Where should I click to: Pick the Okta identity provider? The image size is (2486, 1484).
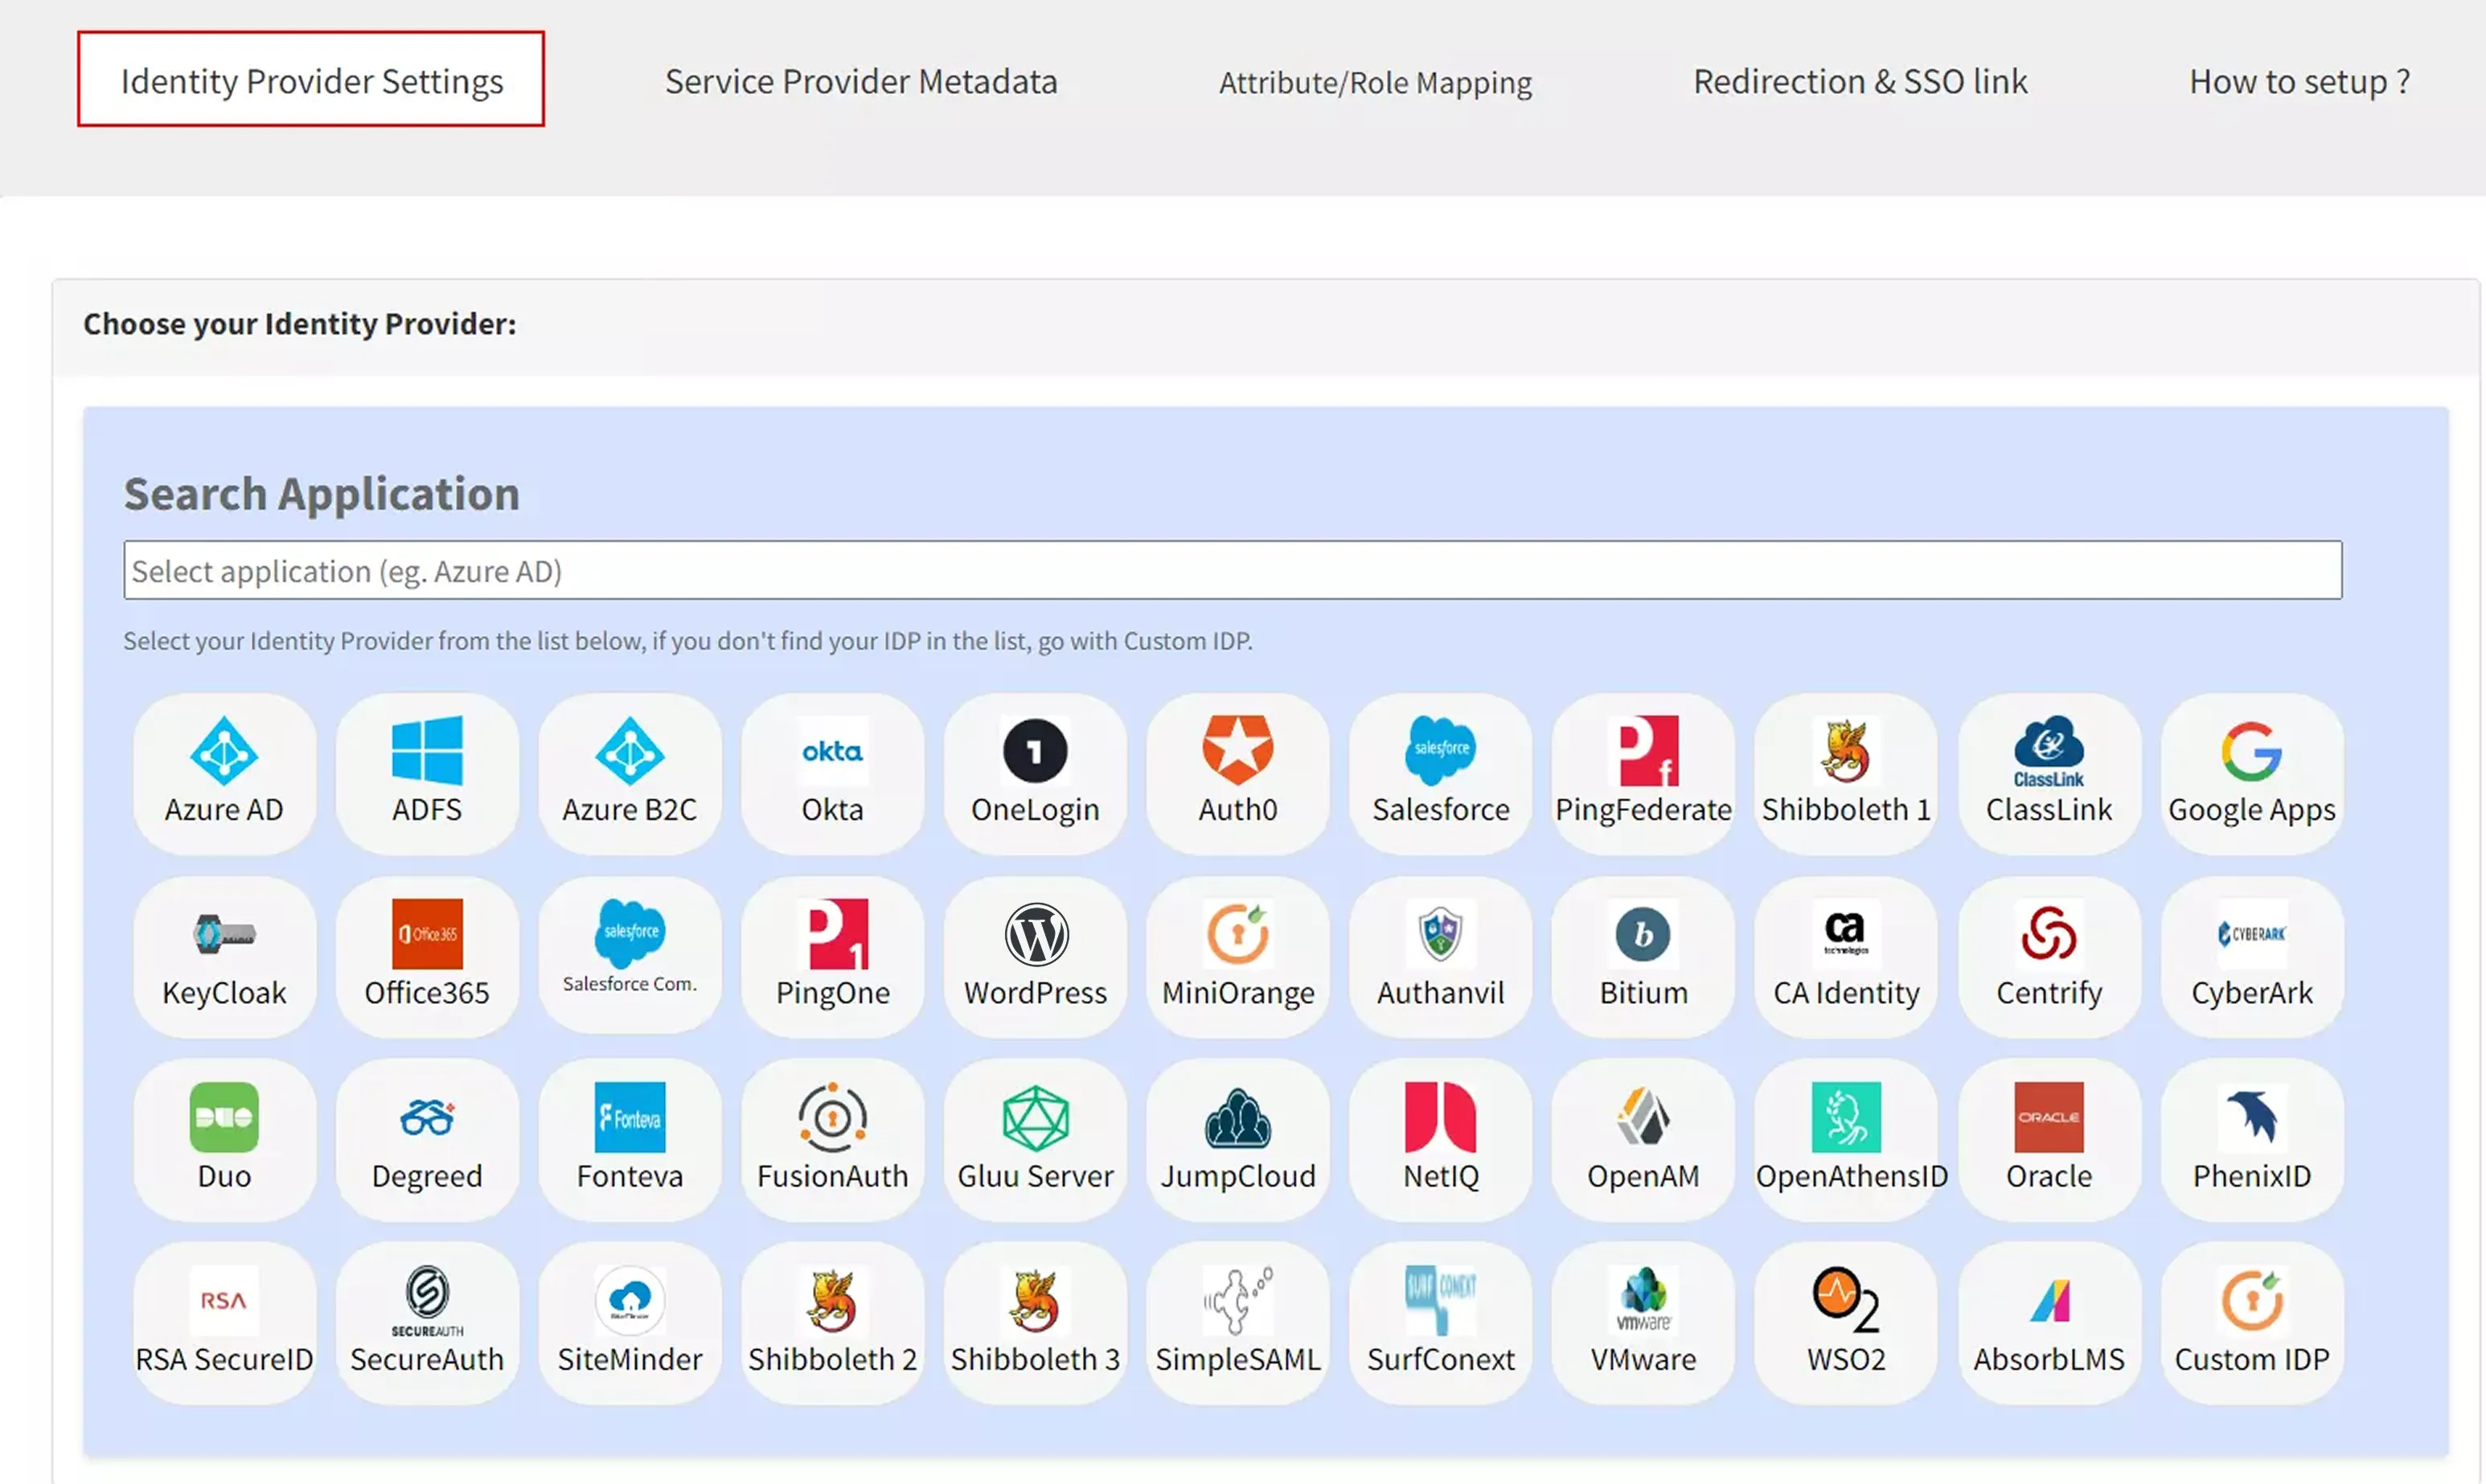(832, 773)
